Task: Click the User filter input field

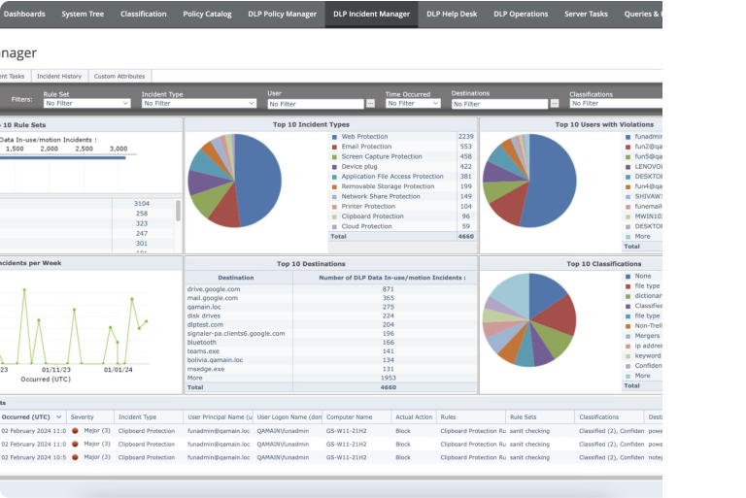Action: click(x=316, y=104)
